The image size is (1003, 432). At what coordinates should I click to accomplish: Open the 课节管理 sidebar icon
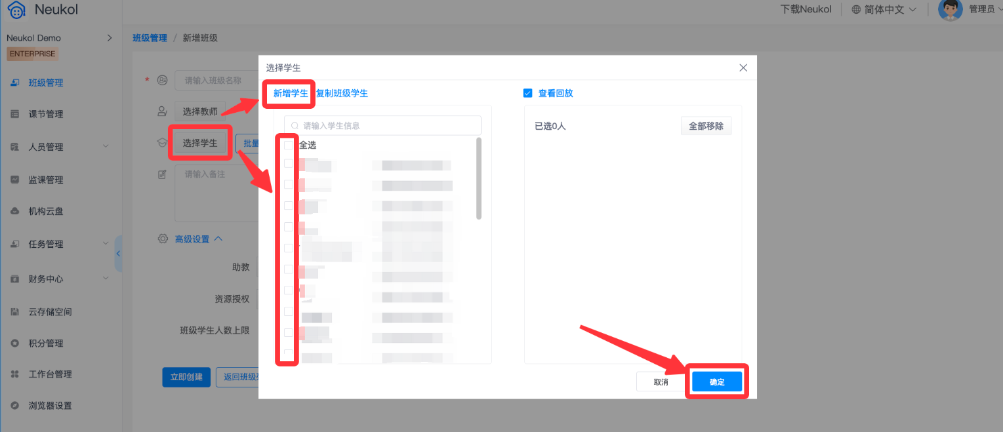[14, 114]
